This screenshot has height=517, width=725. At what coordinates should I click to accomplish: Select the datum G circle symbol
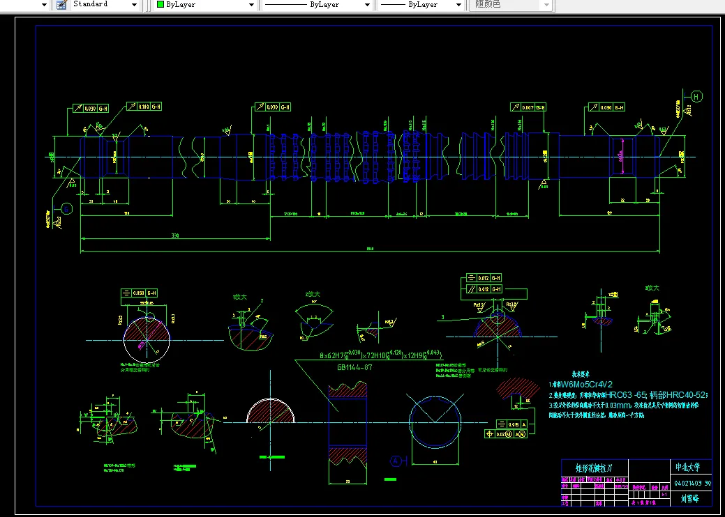click(x=66, y=208)
